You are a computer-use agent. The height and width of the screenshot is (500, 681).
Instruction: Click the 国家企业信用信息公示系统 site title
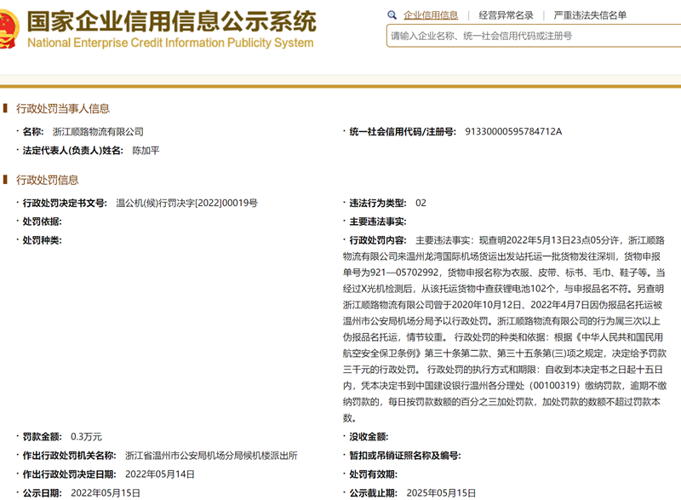click(172, 21)
